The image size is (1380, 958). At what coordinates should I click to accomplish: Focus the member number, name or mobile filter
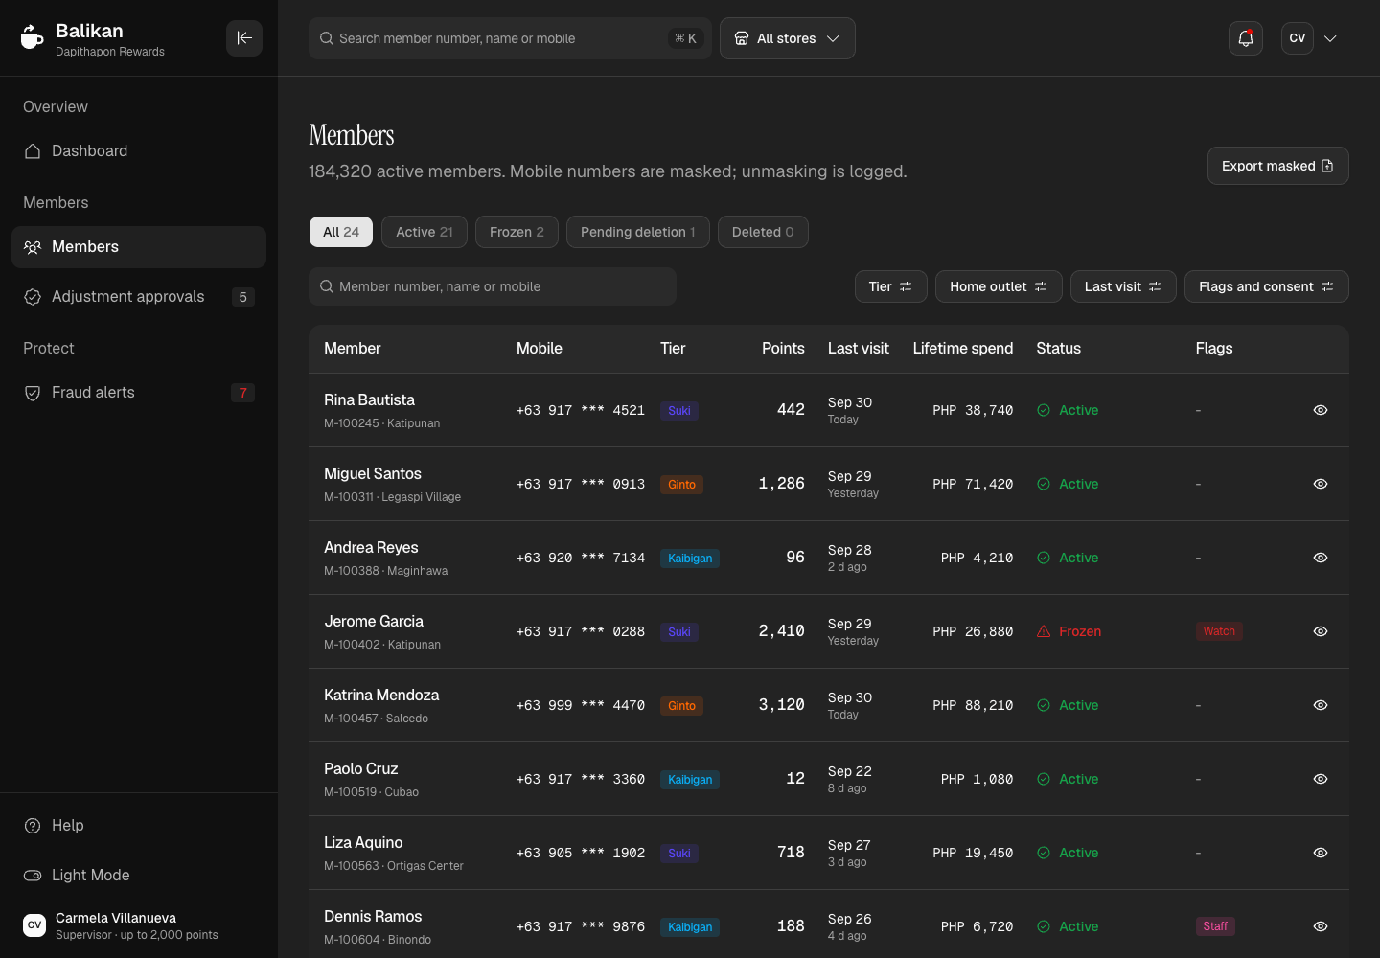click(x=493, y=286)
